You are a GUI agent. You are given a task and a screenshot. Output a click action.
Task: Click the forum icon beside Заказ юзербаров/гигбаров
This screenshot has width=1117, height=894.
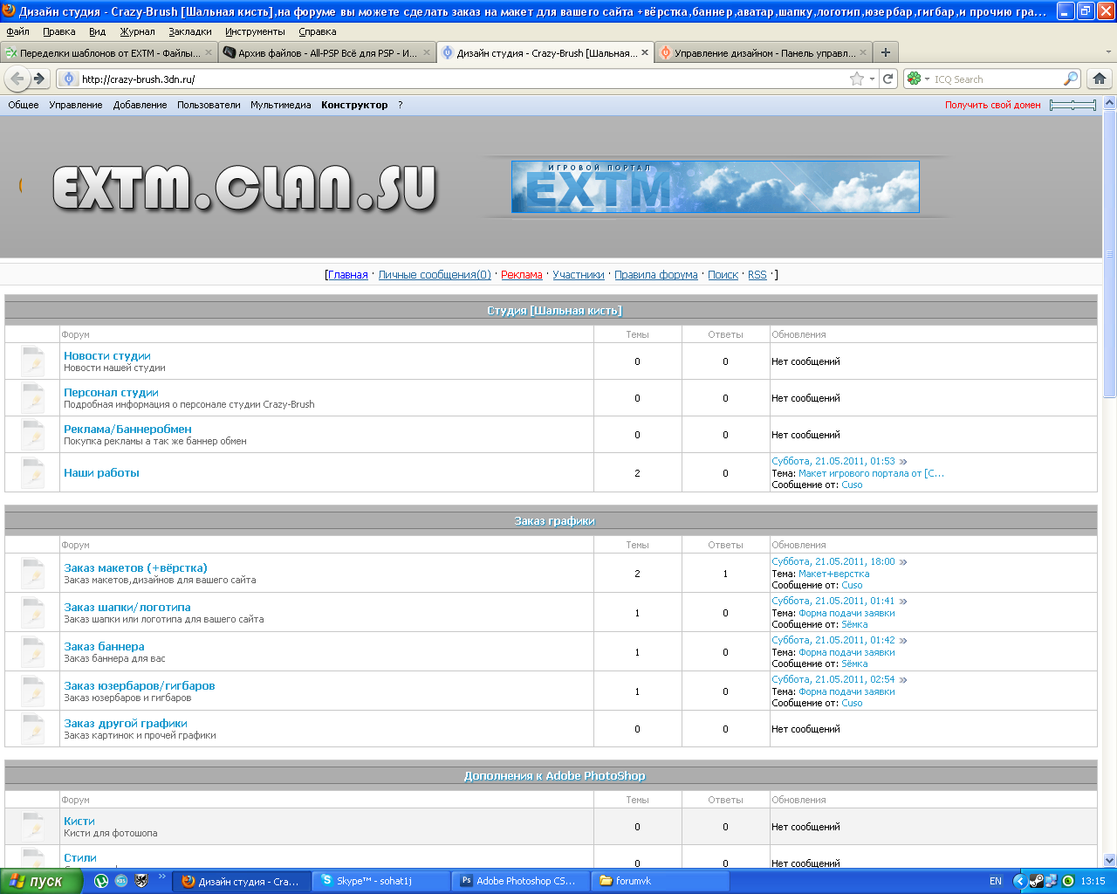click(33, 691)
